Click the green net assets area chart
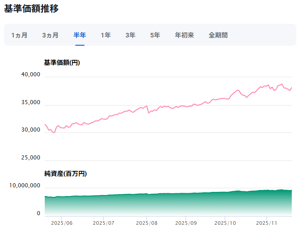This screenshot has height=228, width=300. (168, 203)
